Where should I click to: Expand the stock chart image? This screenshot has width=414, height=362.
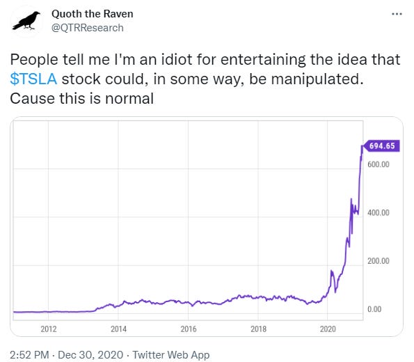207,226
